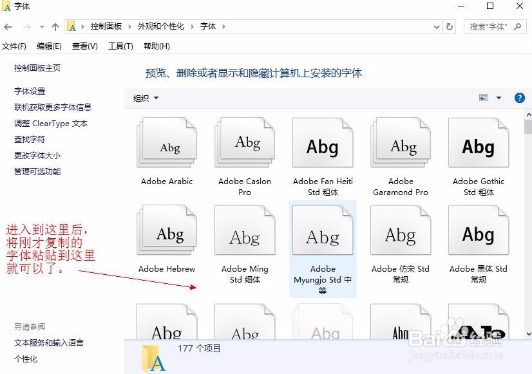Viewport: 532px width, 374px height.
Task: Expand the view options dropdown arrow
Action: coord(499,98)
